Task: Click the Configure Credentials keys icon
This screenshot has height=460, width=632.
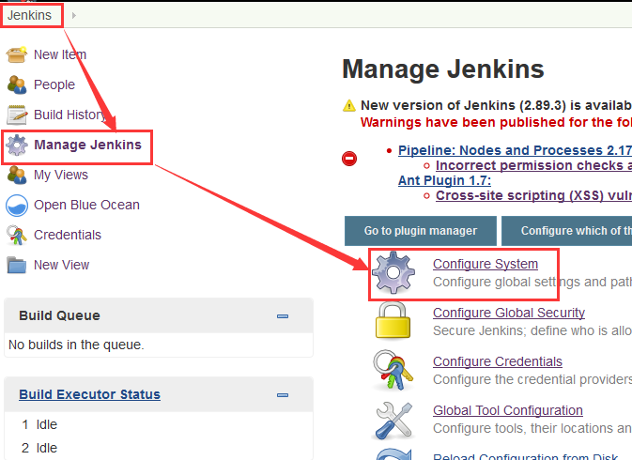Action: tap(393, 370)
